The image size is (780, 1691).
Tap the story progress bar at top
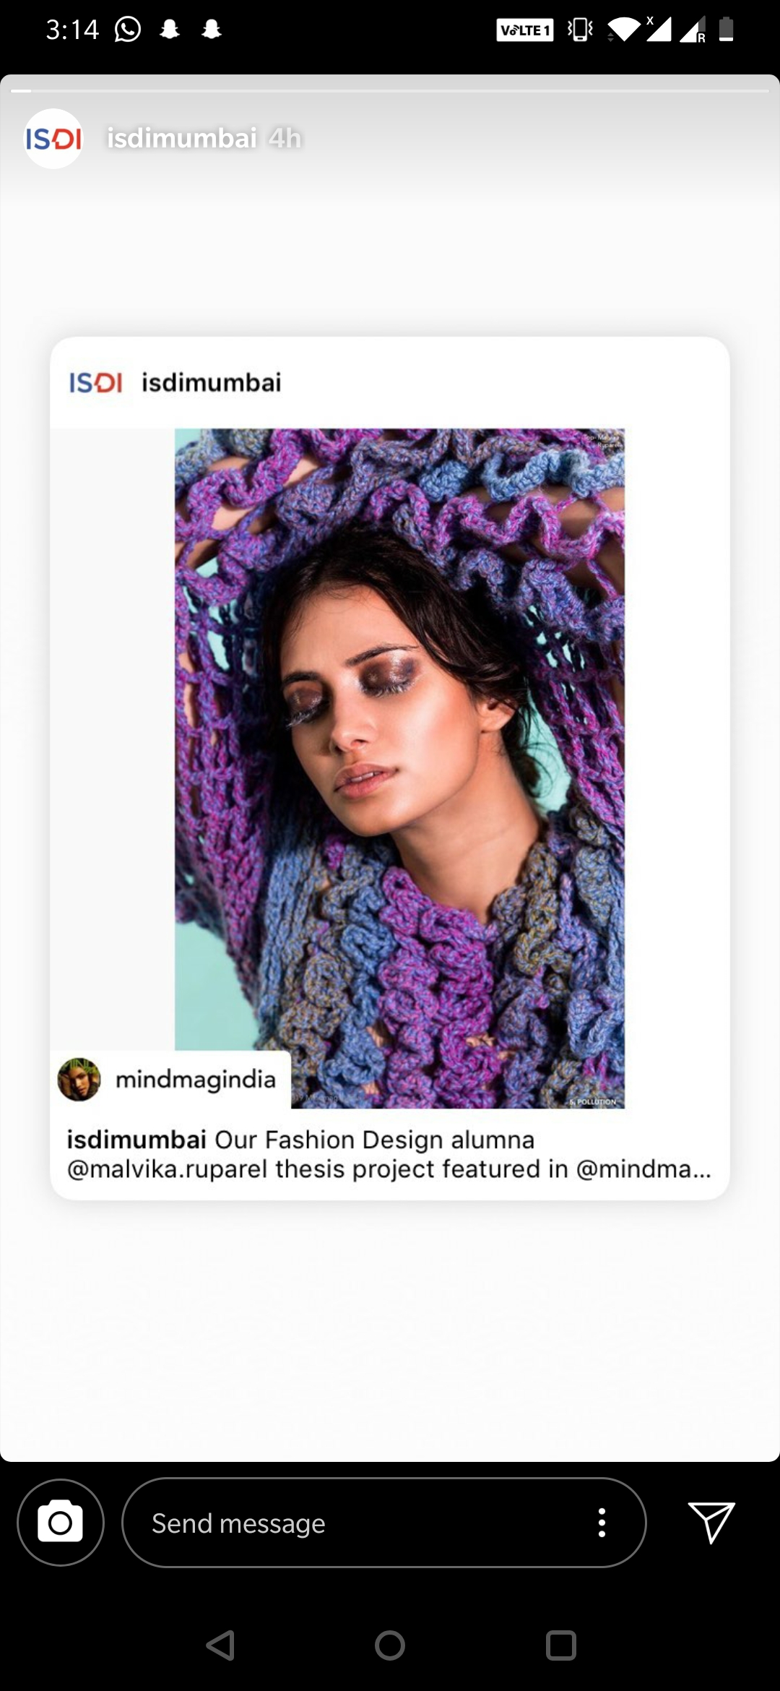[x=390, y=91]
